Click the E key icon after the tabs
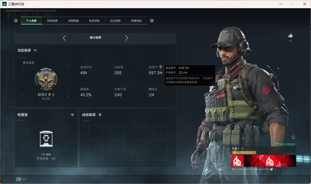 tap(152, 21)
